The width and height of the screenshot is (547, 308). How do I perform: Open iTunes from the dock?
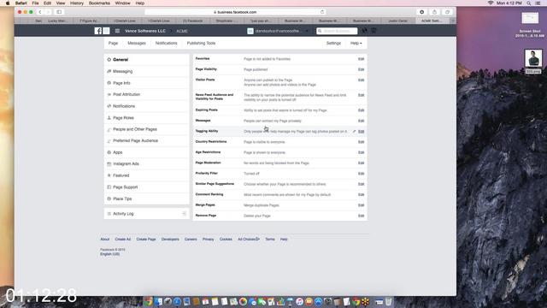pyautogui.click(x=299, y=301)
